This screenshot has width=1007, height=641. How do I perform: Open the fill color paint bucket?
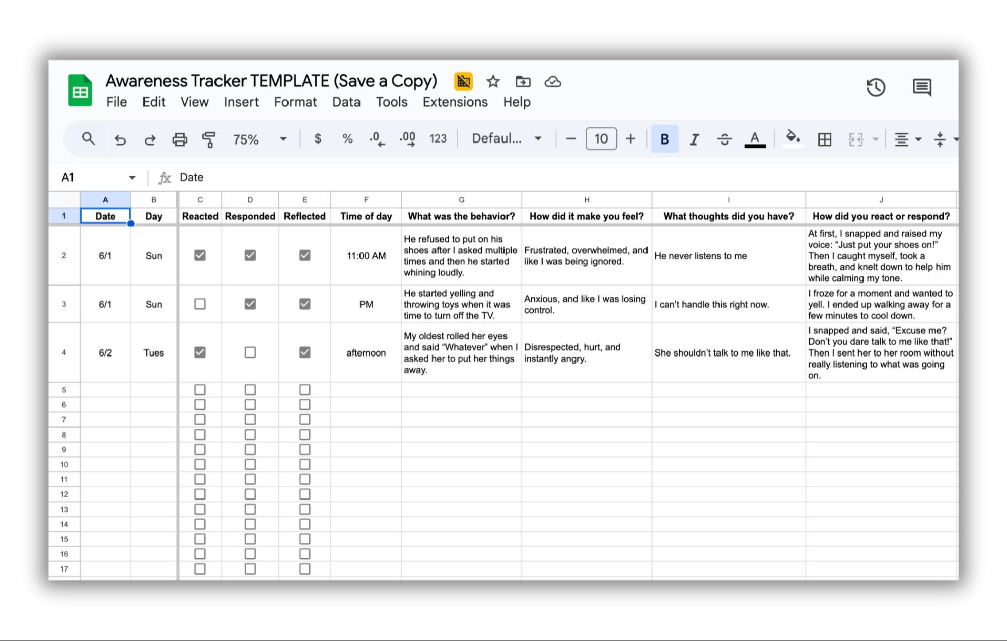793,138
